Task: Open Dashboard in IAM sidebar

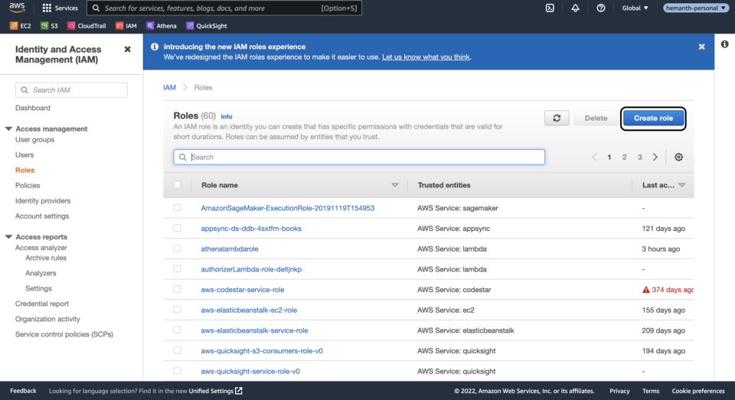Action: coord(32,108)
